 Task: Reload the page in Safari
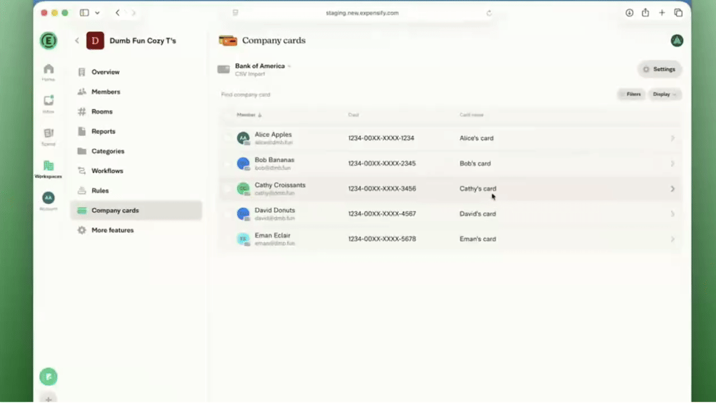(489, 13)
